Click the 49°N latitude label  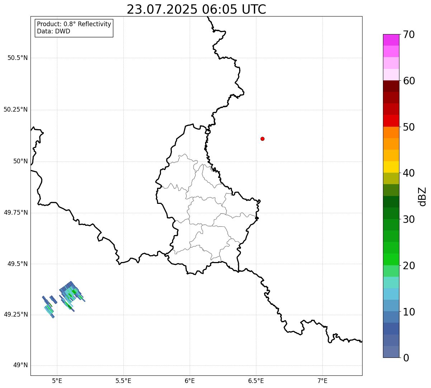pos(21,365)
